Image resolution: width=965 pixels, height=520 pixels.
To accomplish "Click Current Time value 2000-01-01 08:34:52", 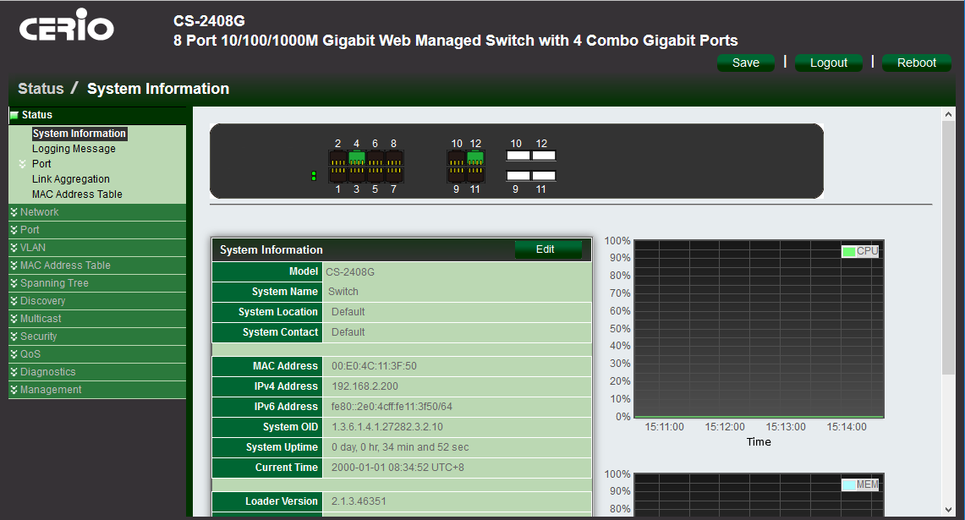I will tap(398, 468).
